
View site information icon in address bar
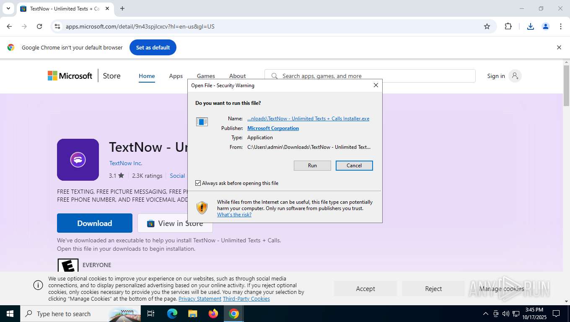[57, 26]
